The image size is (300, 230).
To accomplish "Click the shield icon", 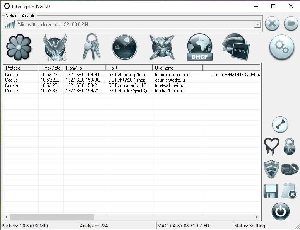I will [x=271, y=169].
